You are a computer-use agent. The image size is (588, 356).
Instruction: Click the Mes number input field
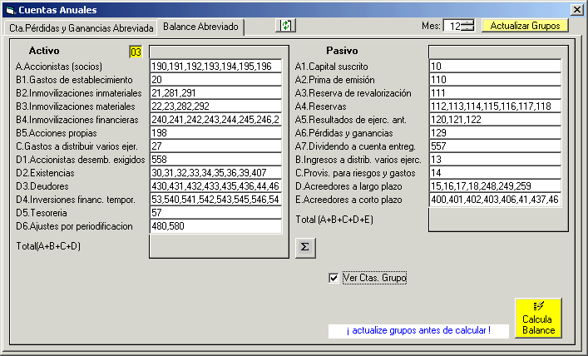(452, 26)
